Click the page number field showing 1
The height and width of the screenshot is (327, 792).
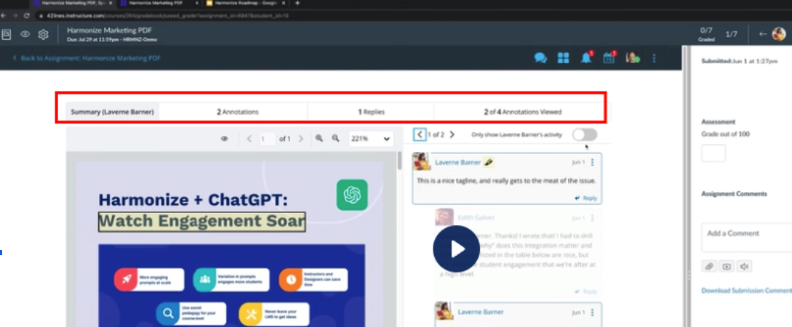267,139
